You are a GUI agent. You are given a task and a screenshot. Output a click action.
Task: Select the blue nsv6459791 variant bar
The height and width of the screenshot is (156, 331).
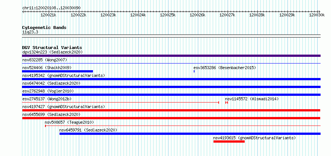[190, 134]
